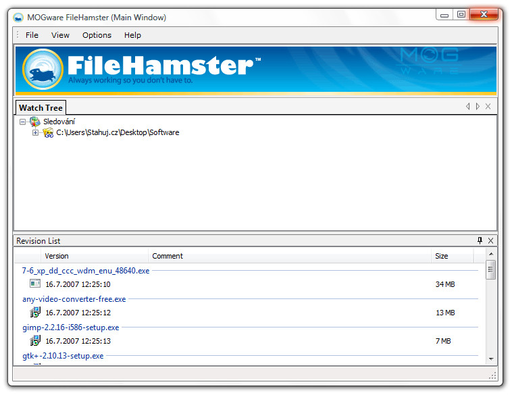Click the Watch Tree scroll-left arrow
The width and height of the screenshot is (512, 395).
pos(468,106)
